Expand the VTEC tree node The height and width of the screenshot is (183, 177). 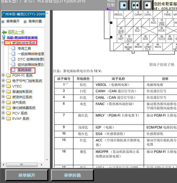(x=3, y=86)
